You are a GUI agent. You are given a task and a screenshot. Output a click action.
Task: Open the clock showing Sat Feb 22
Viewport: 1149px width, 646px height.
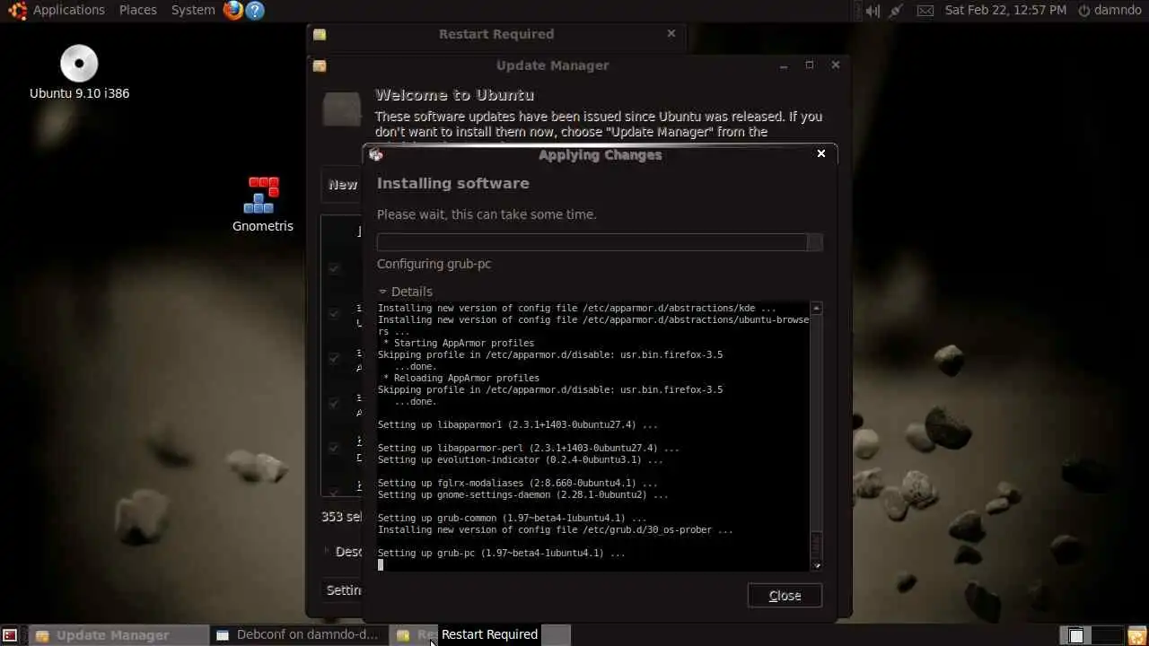[x=1005, y=10]
